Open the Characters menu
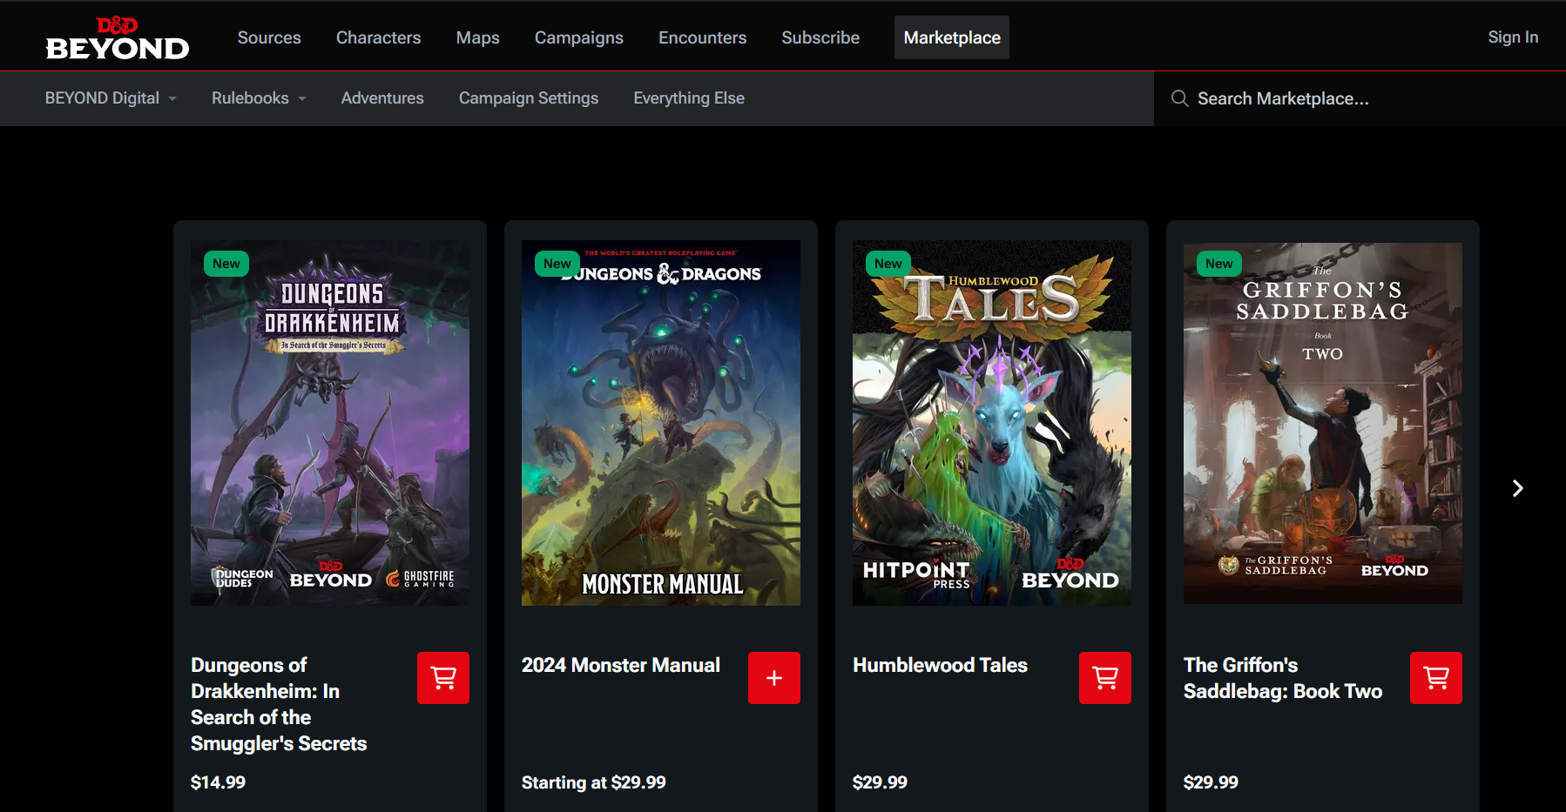This screenshot has height=812, width=1566. (x=378, y=37)
